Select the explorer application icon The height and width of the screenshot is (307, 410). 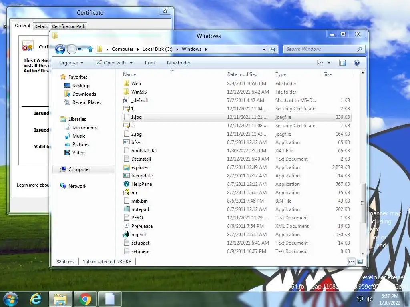tap(126, 167)
